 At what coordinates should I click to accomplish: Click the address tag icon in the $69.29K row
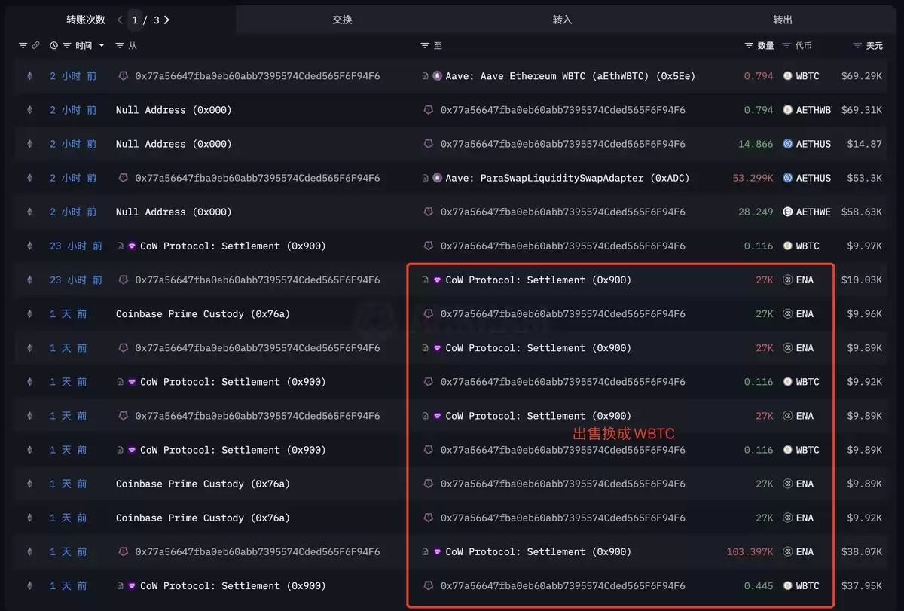(x=124, y=76)
